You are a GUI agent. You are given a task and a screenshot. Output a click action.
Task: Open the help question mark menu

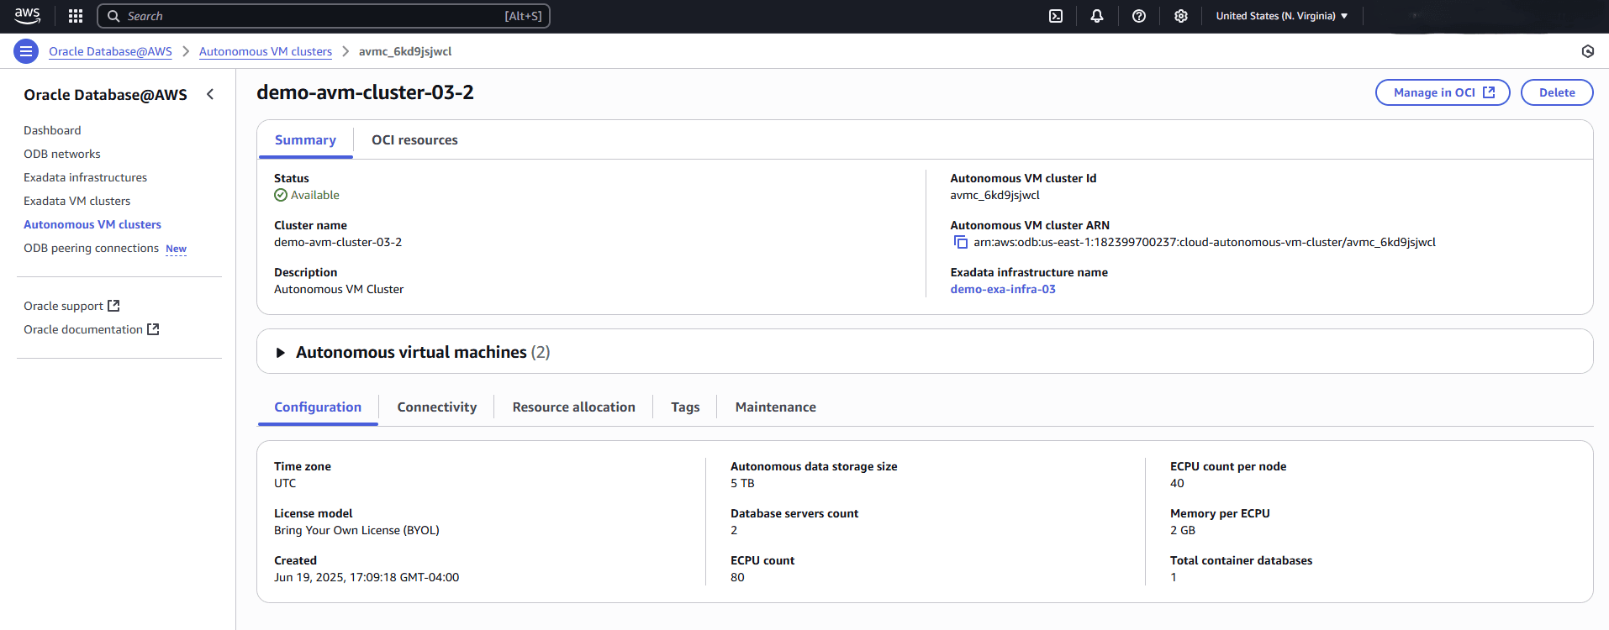(1139, 16)
